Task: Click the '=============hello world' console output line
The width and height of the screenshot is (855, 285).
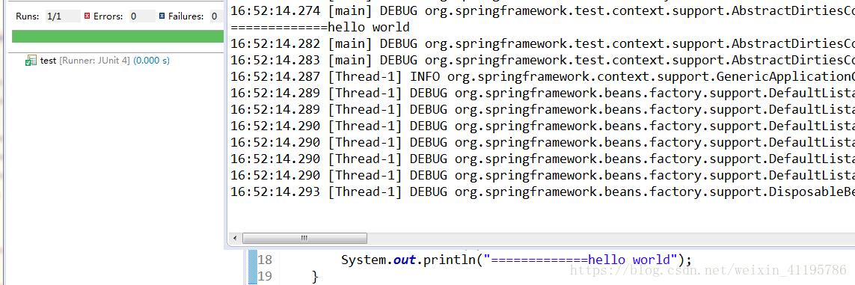Action: pyautogui.click(x=320, y=27)
